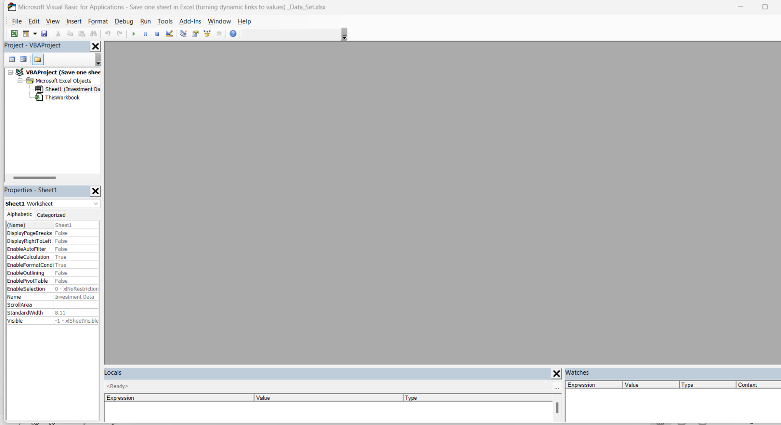Select ThisWorkbook in the project tree
The image size is (781, 425).
[62, 98]
